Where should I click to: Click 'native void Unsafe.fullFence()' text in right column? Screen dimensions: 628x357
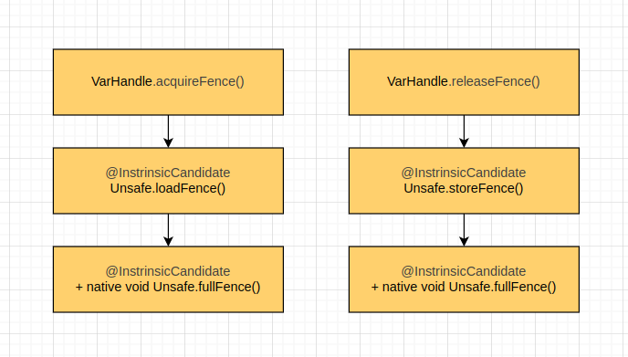click(x=469, y=287)
